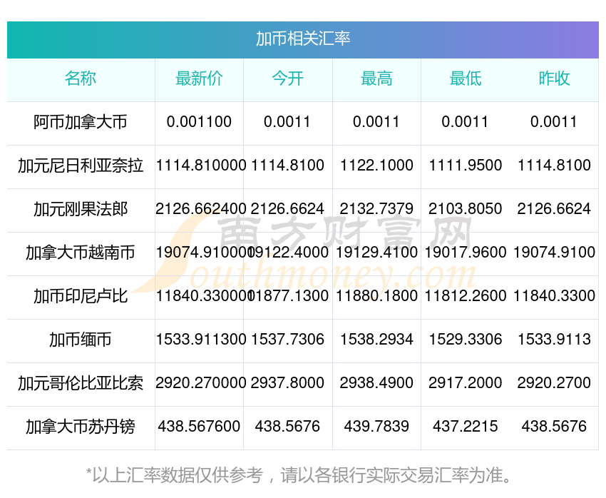Select latest price 2920.270000

click(200, 383)
